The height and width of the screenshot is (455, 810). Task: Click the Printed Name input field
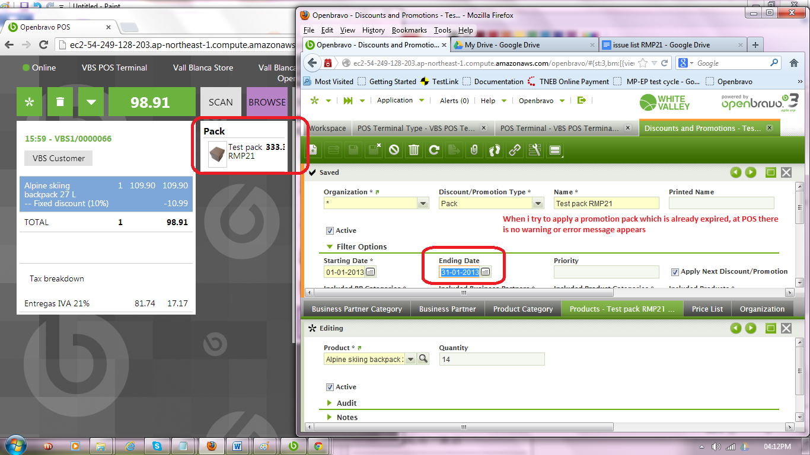click(x=722, y=203)
